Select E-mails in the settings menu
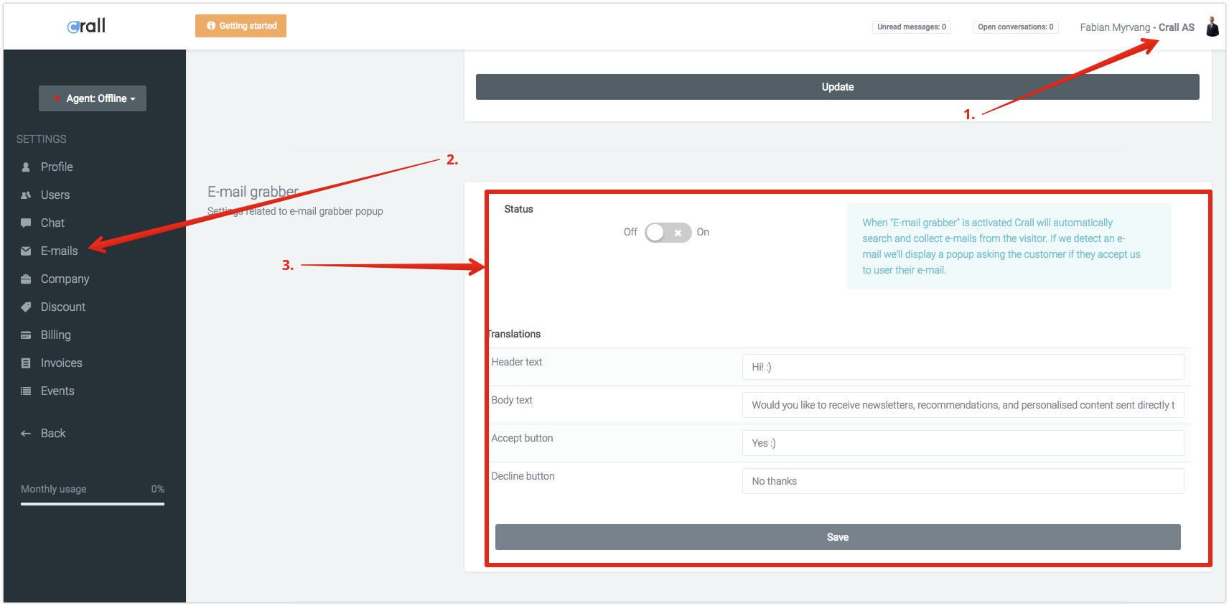This screenshot has width=1229, height=606. coord(59,251)
